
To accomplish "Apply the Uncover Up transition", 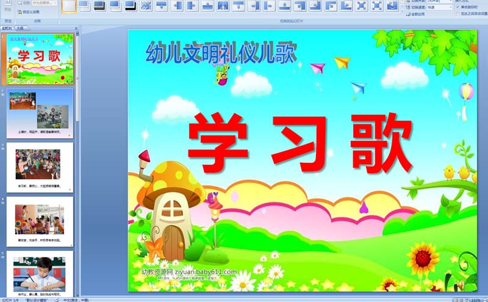I will click(285, 6).
